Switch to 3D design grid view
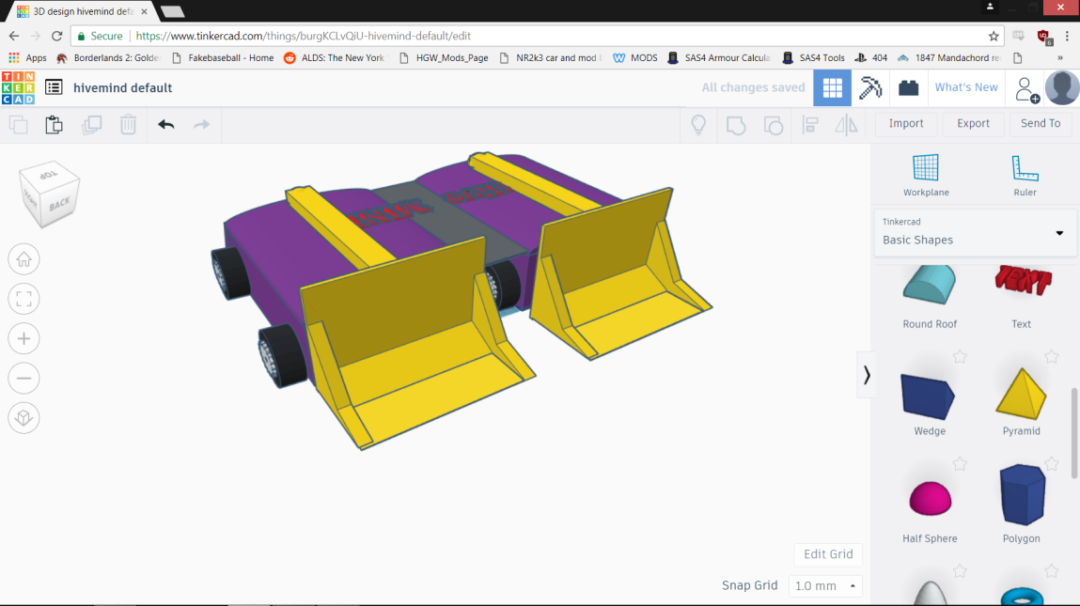 click(x=832, y=87)
